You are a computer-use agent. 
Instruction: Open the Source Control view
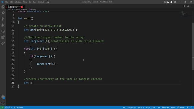click(3, 19)
